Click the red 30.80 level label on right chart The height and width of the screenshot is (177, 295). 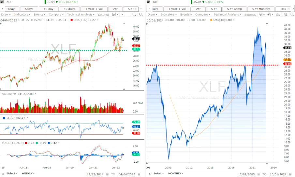coord(288,64)
